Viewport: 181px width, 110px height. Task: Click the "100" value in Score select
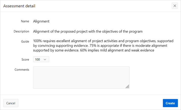pos(38,59)
